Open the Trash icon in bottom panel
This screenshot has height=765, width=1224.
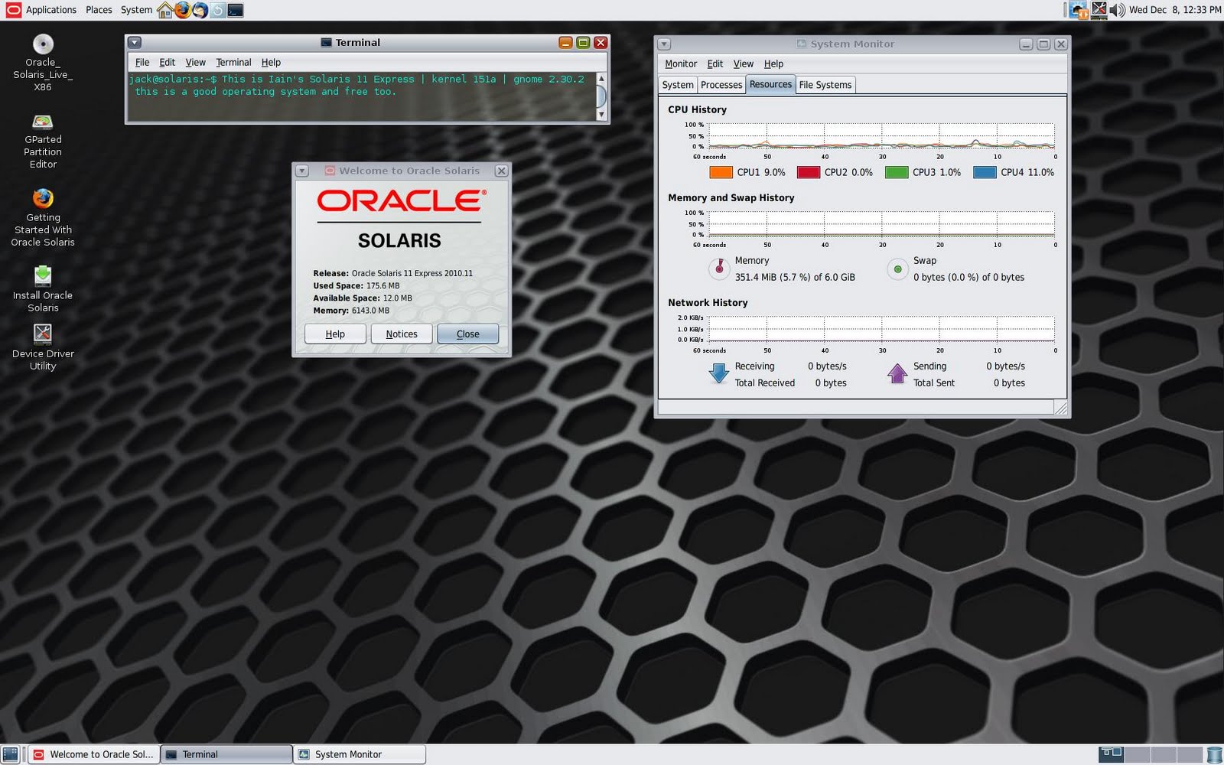coord(1214,754)
